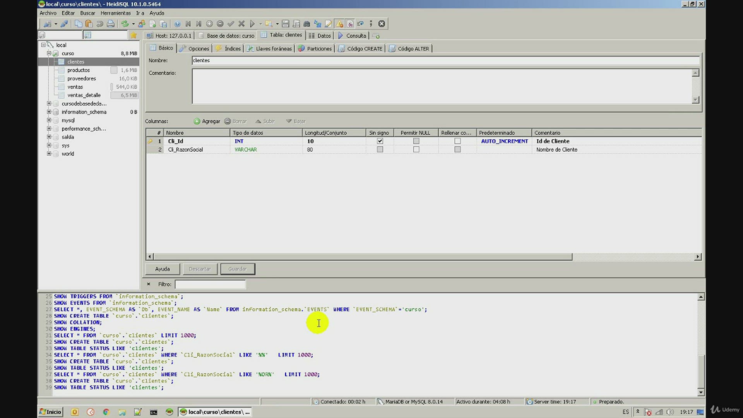Click the green refresh icon
743x418 pixels.
[125, 24]
